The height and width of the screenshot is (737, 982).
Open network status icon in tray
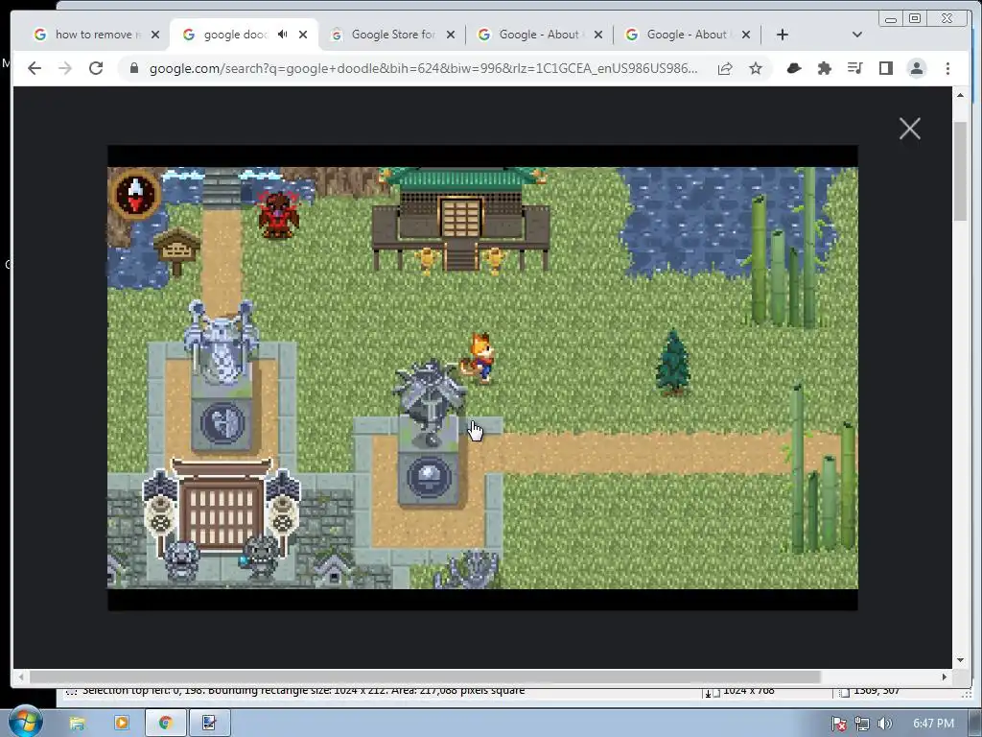point(862,724)
